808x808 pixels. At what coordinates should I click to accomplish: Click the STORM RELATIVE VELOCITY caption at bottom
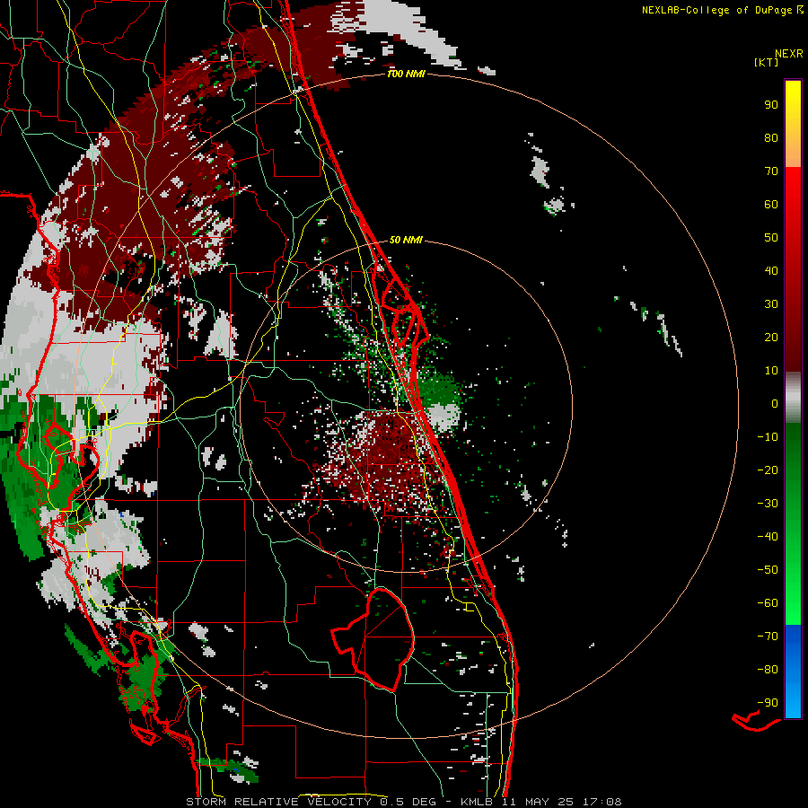[403, 802]
